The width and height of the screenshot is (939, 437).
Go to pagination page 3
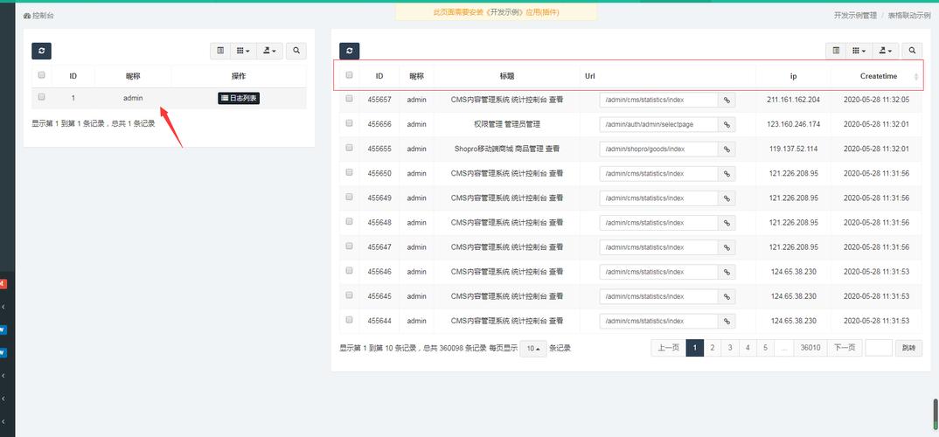tap(730, 348)
